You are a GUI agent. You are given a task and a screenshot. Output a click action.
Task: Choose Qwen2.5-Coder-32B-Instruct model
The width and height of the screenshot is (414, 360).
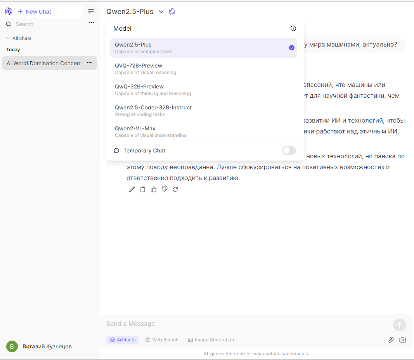tap(204, 111)
